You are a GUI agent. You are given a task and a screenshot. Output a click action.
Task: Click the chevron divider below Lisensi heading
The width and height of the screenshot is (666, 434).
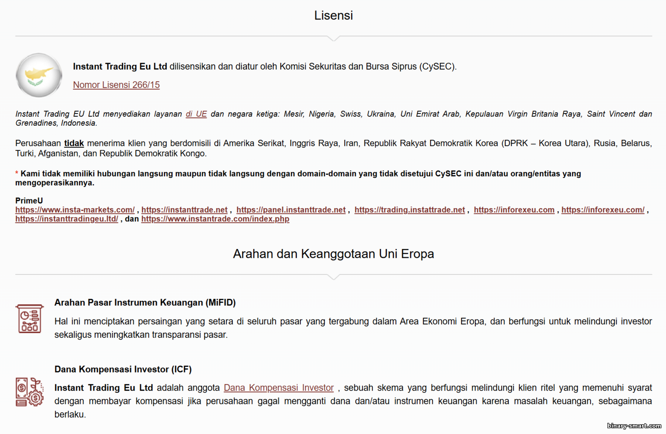click(333, 39)
